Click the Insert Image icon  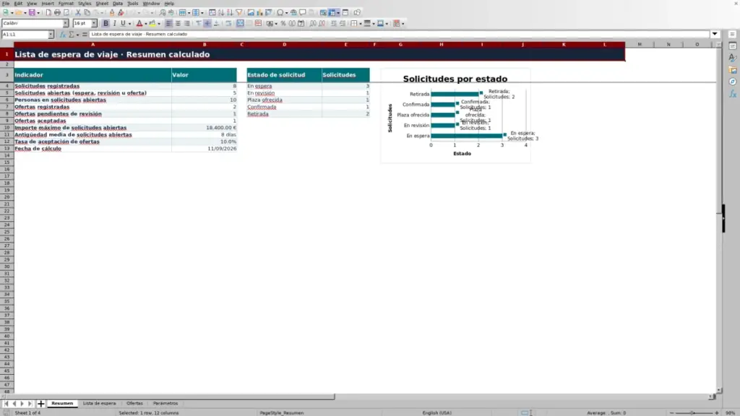pyautogui.click(x=251, y=13)
